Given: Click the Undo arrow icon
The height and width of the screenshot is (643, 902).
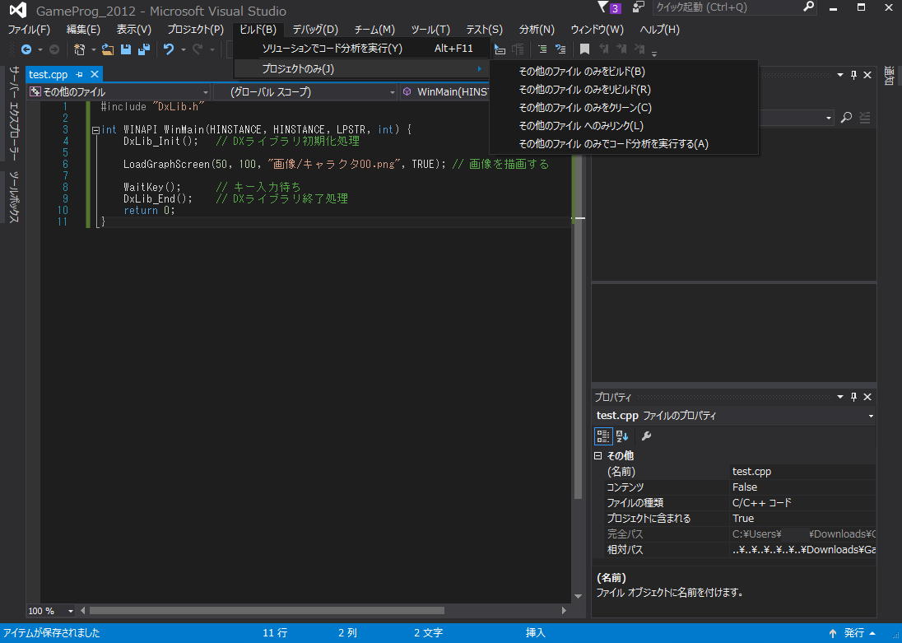Looking at the screenshot, I should 168,50.
